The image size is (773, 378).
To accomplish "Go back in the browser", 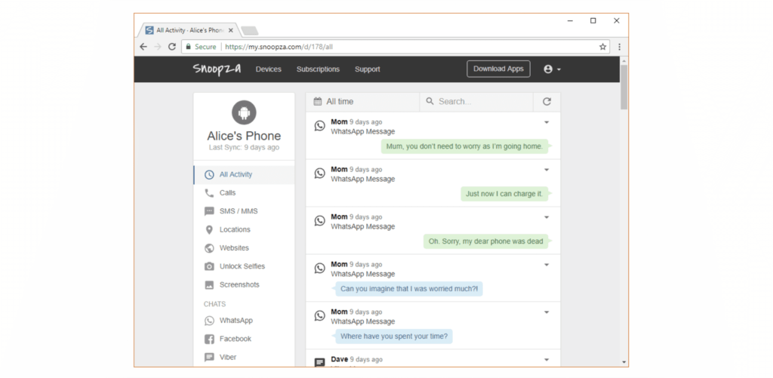I will click(143, 47).
